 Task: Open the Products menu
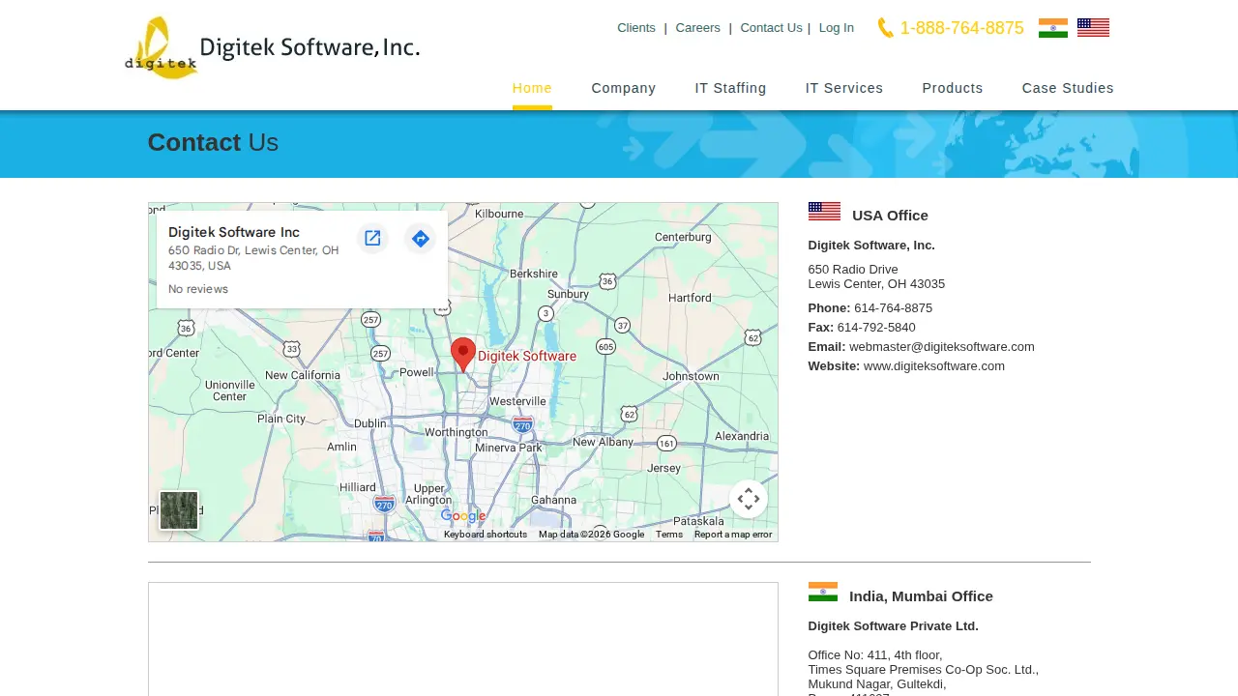pos(953,88)
